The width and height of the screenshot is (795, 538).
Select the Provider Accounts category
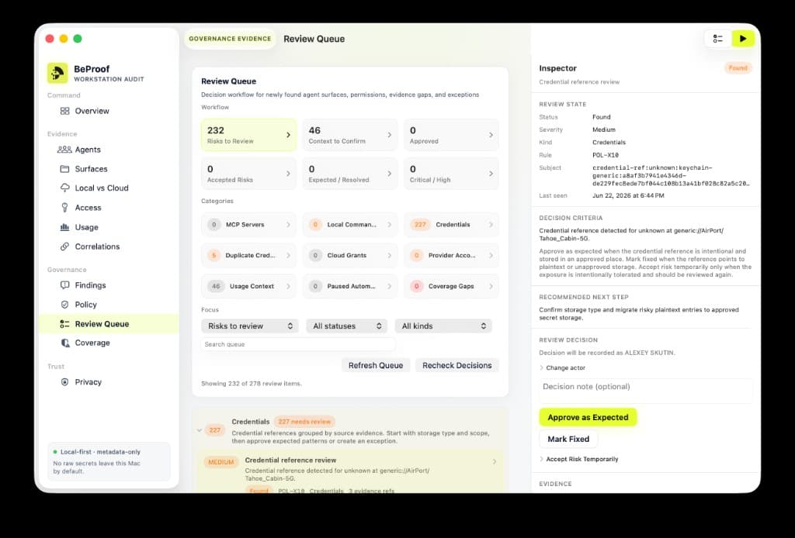click(451, 255)
